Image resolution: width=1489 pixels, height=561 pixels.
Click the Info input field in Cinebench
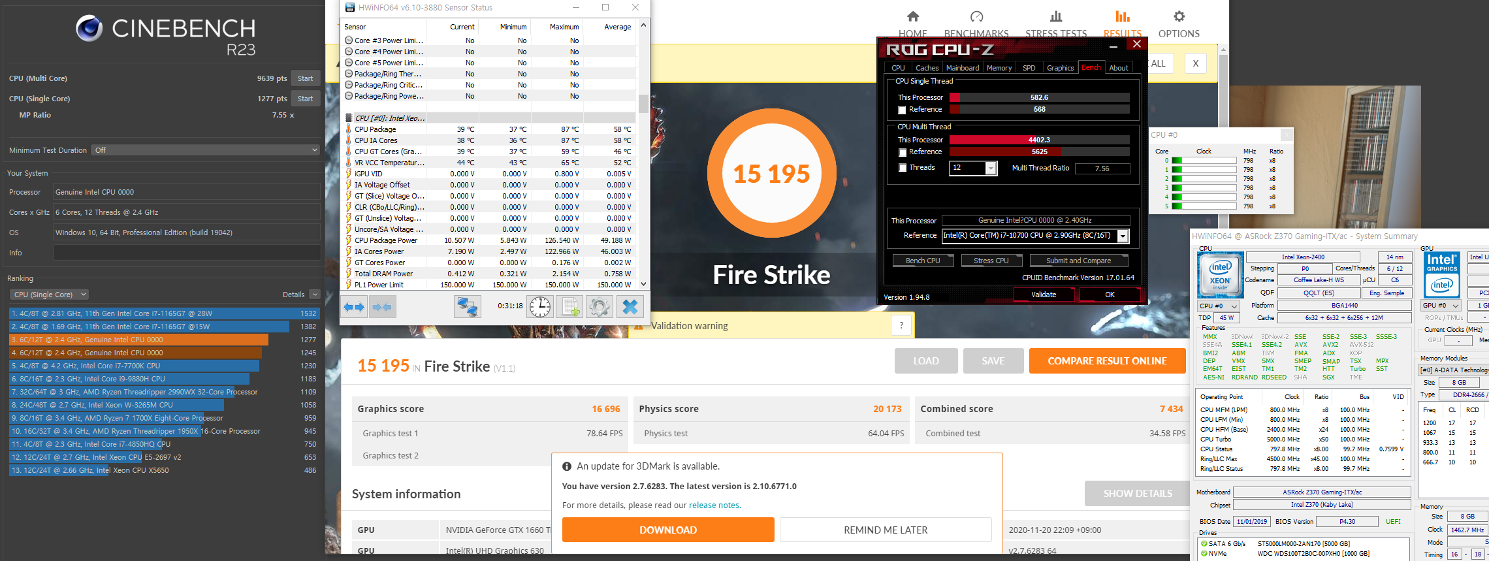(187, 253)
